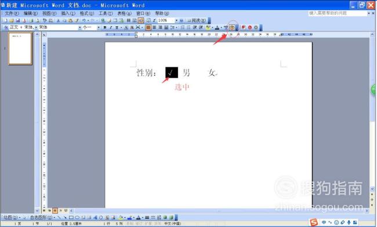The height and width of the screenshot is (227, 377).
Task: Click the Line Style icon in the Drawing toolbar
Action: coord(147,218)
